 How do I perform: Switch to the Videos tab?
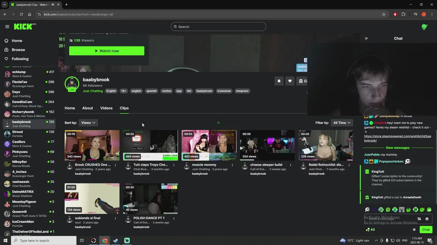[x=106, y=108]
